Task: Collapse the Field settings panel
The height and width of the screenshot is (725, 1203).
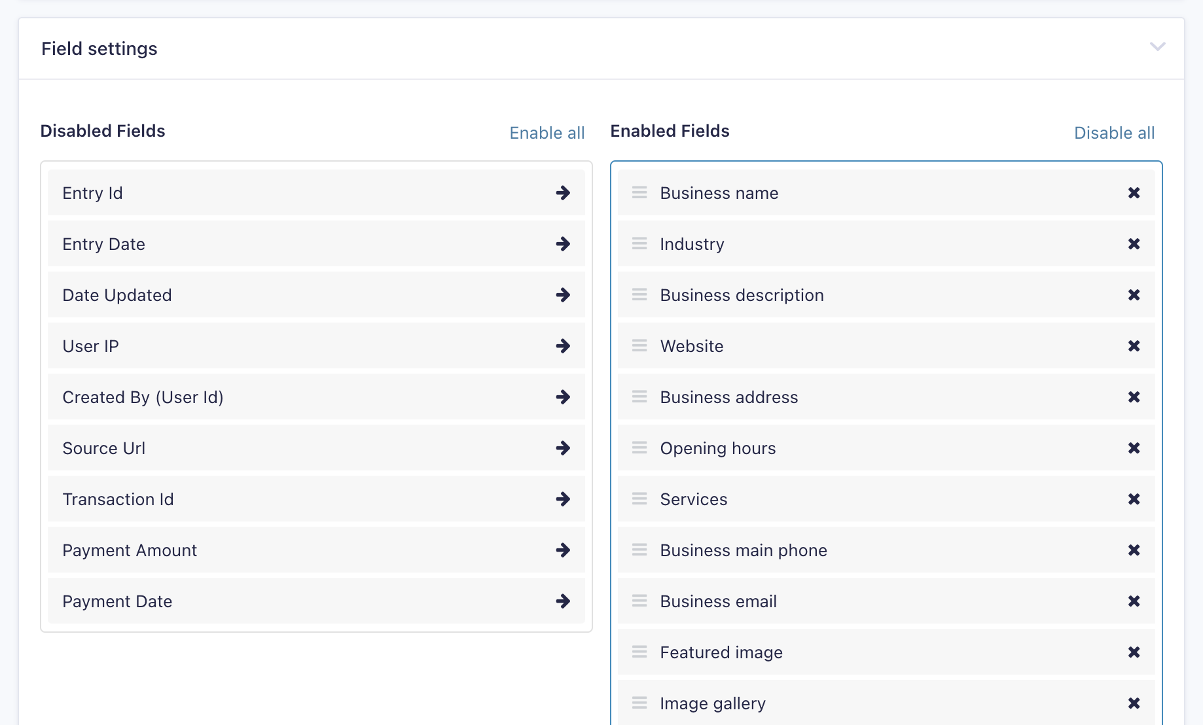Action: pyautogui.click(x=1158, y=47)
